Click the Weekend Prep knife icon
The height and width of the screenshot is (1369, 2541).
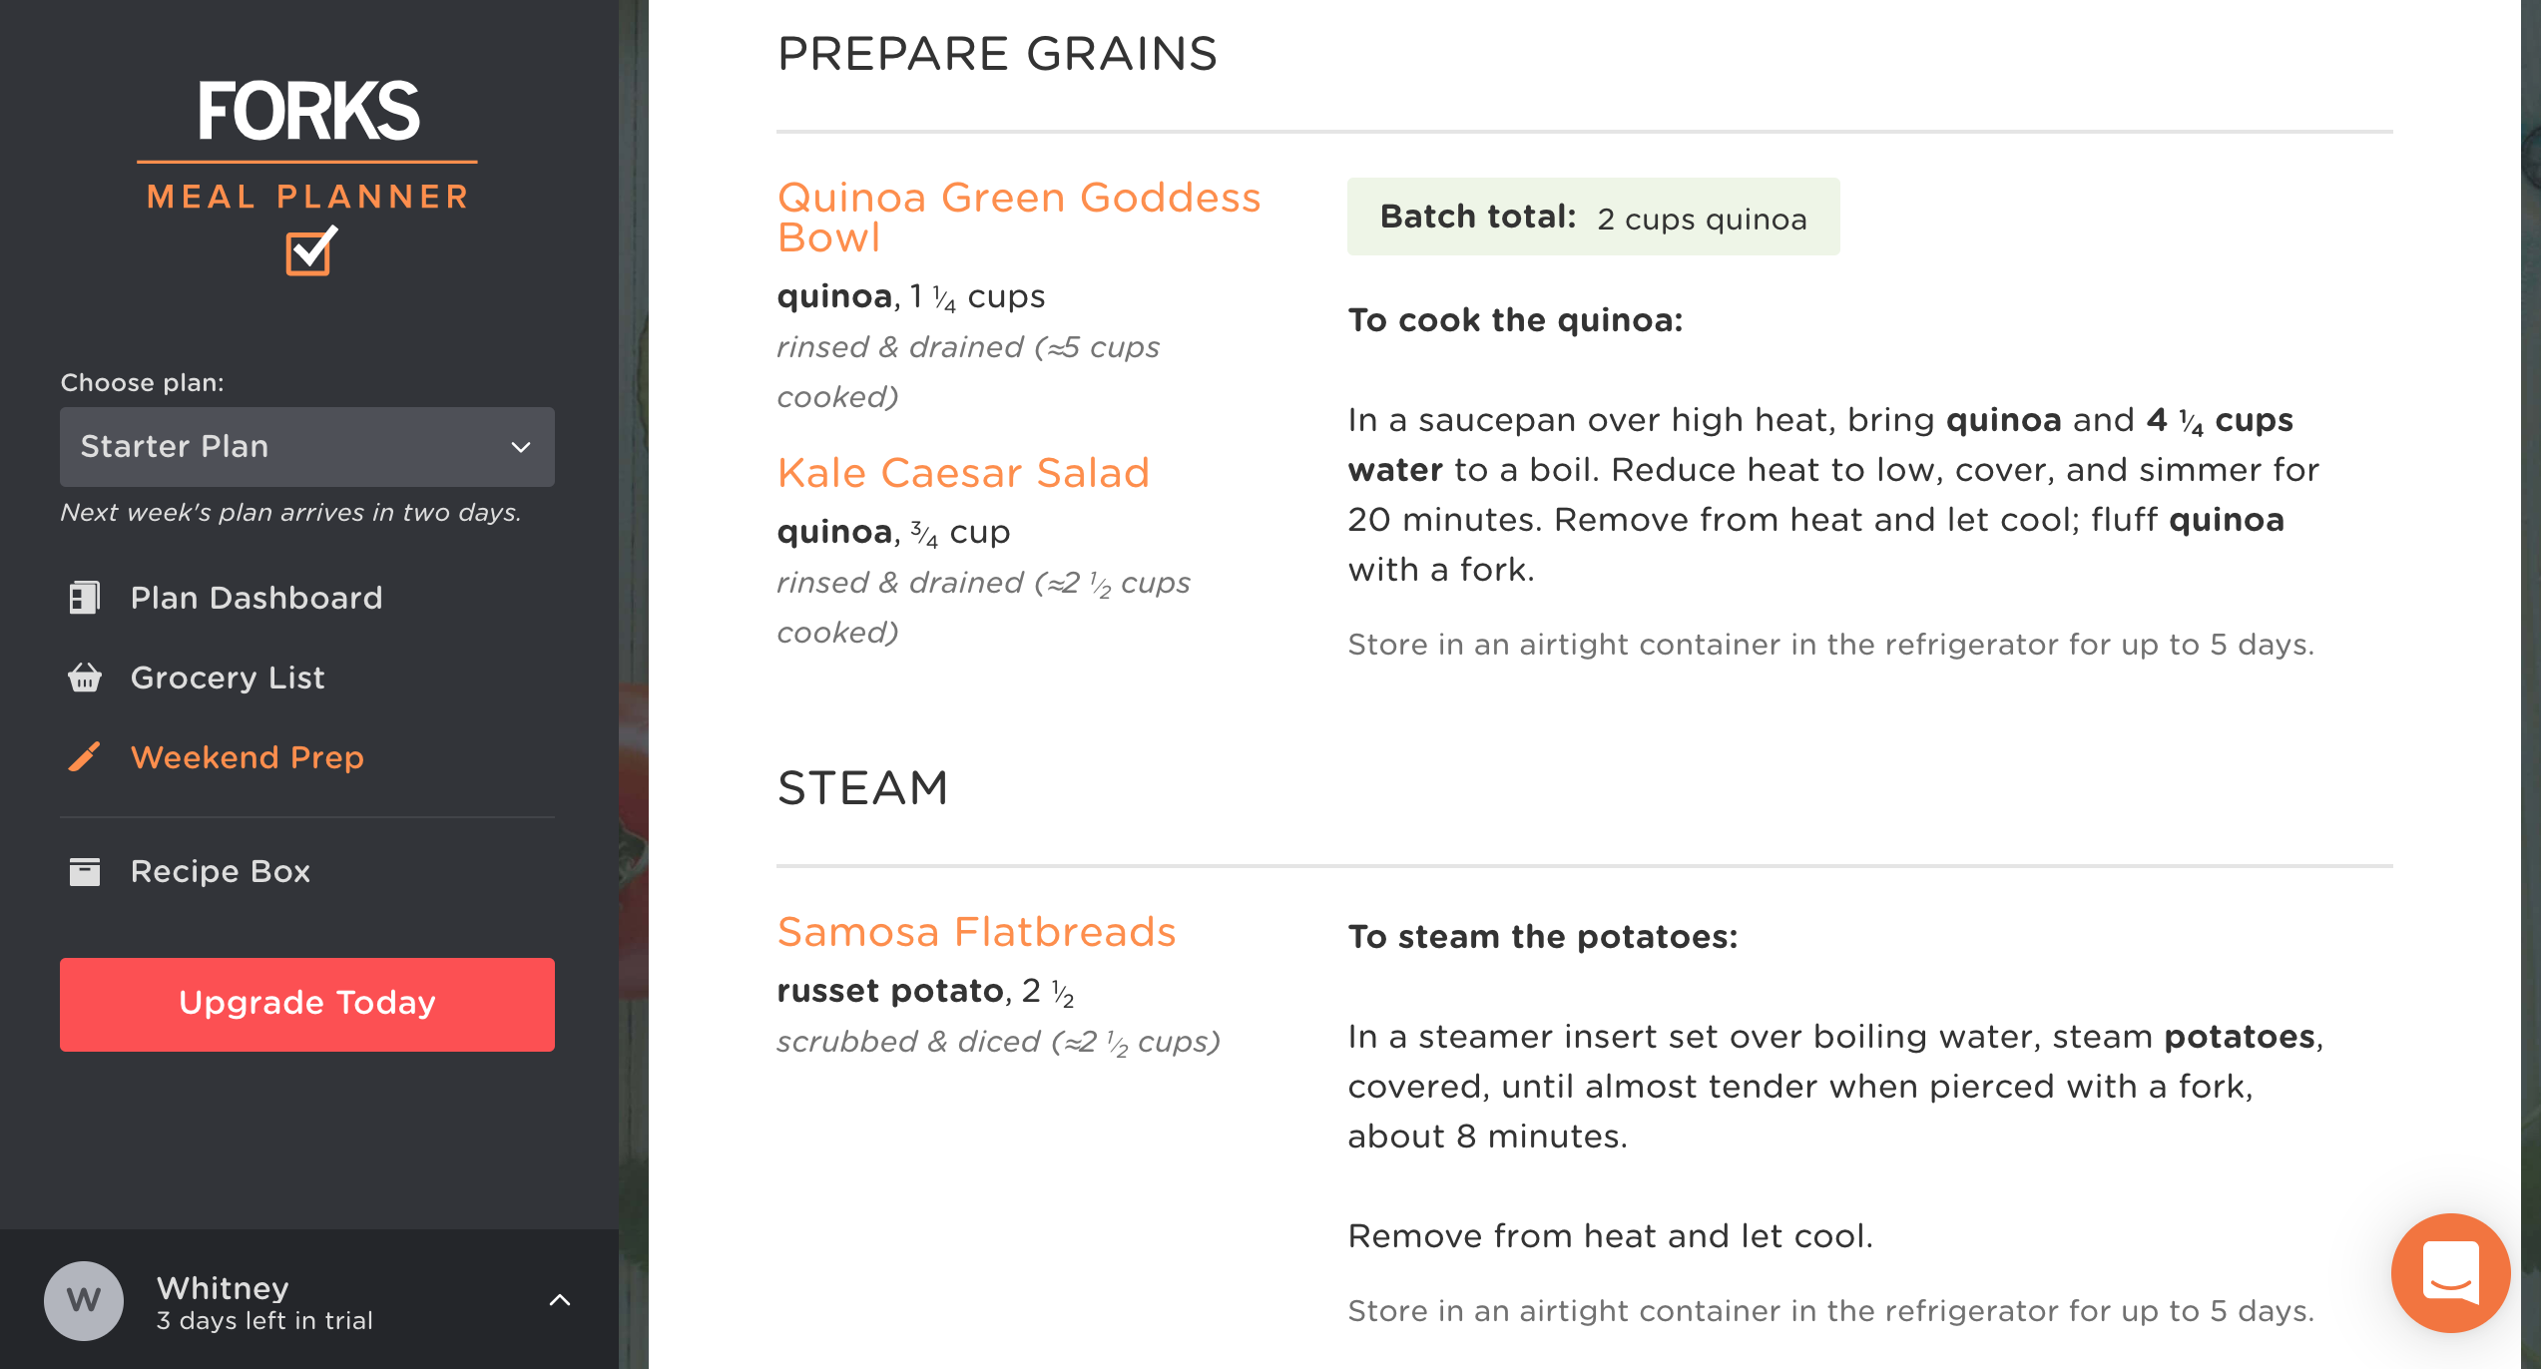click(x=85, y=757)
